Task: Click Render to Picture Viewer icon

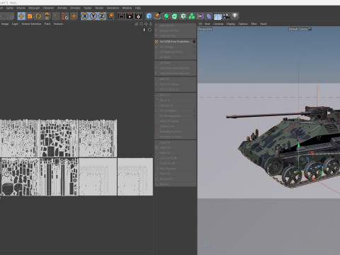Action: pos(130,16)
